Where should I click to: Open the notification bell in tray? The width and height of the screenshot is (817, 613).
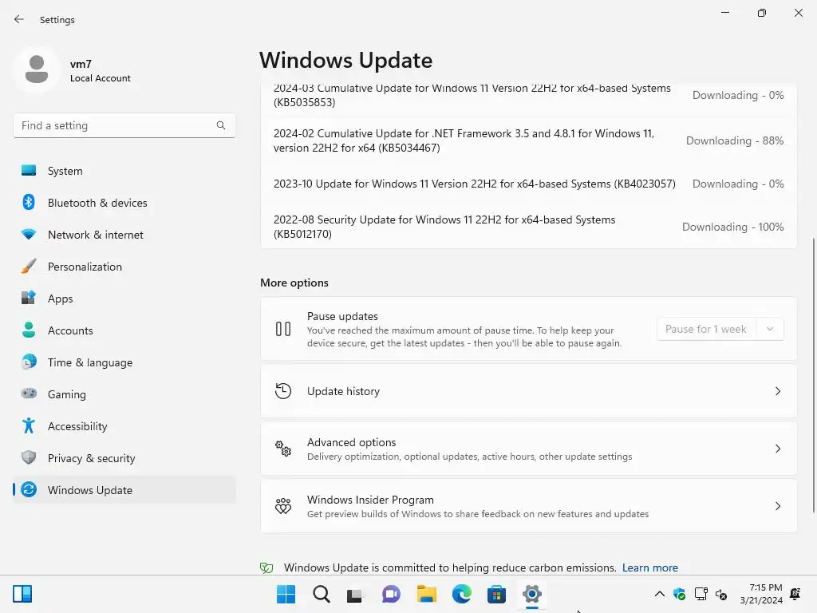click(x=795, y=594)
